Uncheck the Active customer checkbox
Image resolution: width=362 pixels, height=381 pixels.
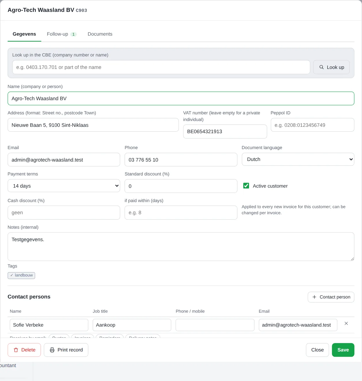tap(246, 186)
